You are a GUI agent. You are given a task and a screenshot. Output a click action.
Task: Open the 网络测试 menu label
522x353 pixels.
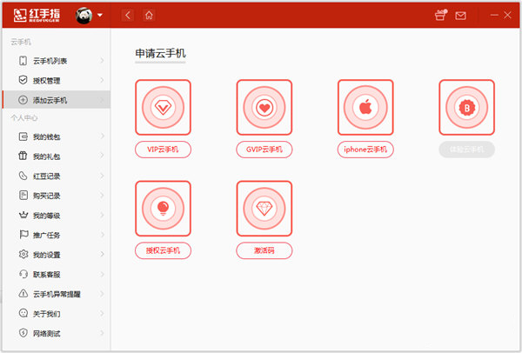pos(46,333)
